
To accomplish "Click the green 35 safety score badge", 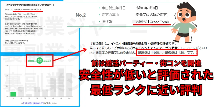I will 40,61.
